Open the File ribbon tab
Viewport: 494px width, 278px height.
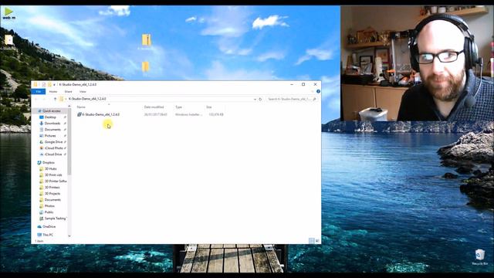(x=39, y=91)
